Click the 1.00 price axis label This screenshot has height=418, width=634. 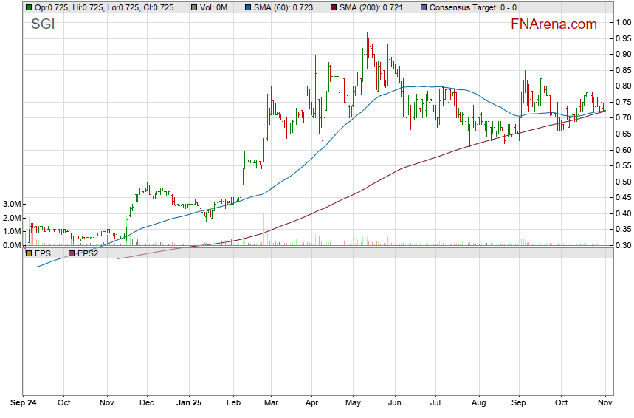pyautogui.click(x=624, y=22)
